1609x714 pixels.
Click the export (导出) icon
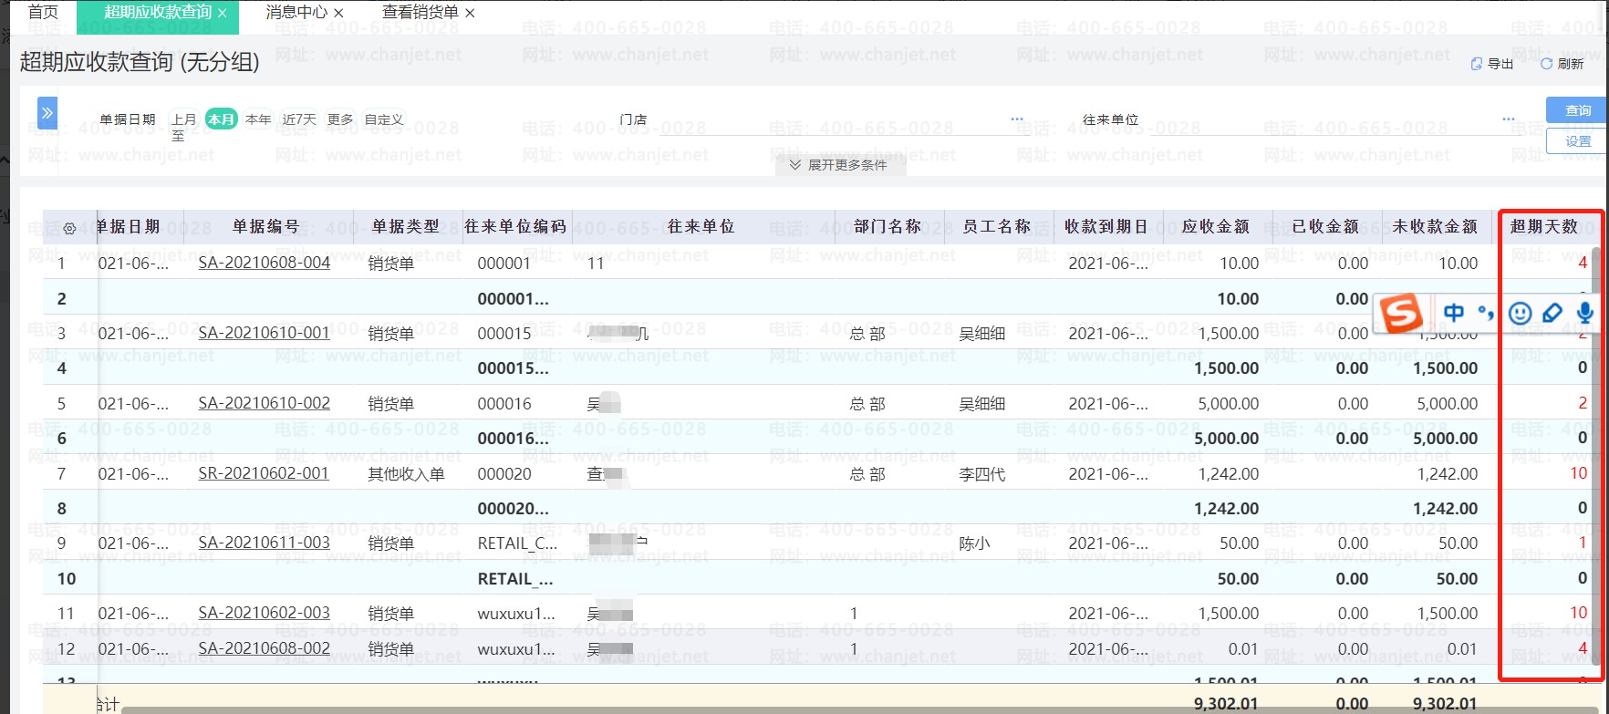pos(1476,64)
